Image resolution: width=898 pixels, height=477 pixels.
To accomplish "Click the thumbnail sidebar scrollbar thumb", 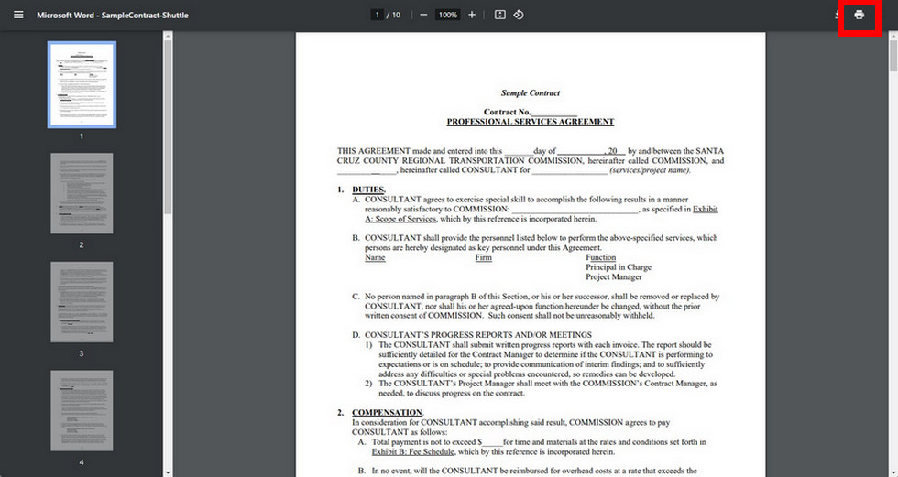I will 168,127.
